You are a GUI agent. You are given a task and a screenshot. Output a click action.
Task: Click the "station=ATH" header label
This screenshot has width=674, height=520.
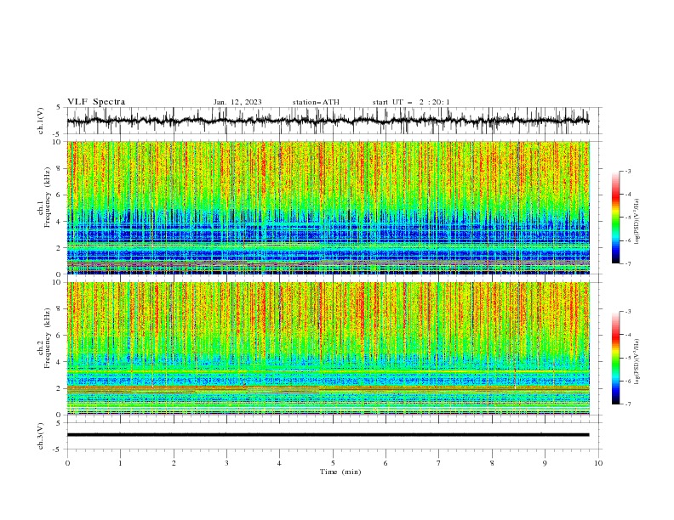[x=316, y=102]
